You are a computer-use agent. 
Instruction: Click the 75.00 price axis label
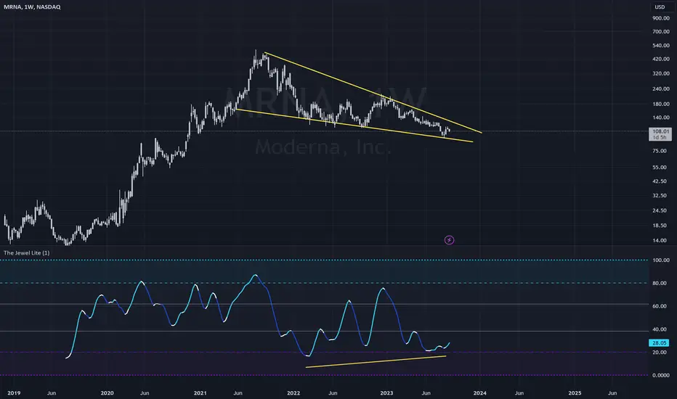coord(660,151)
